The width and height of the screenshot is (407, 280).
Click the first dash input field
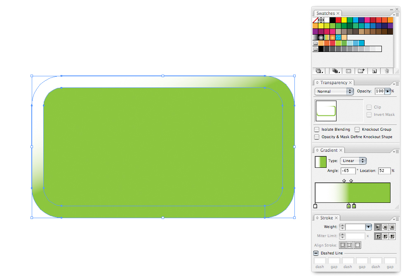(x=320, y=261)
